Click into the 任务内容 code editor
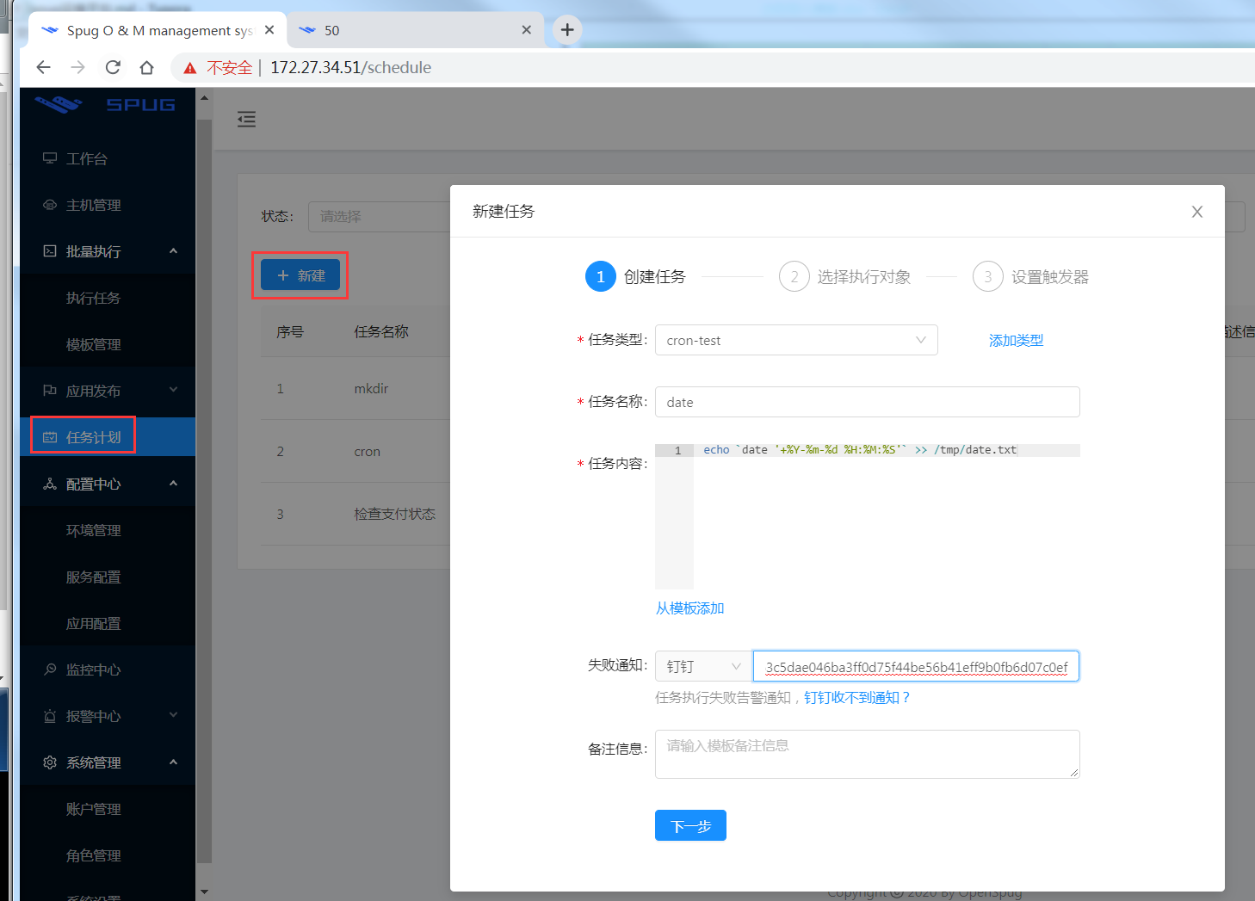Image resolution: width=1255 pixels, height=901 pixels. [x=867, y=516]
